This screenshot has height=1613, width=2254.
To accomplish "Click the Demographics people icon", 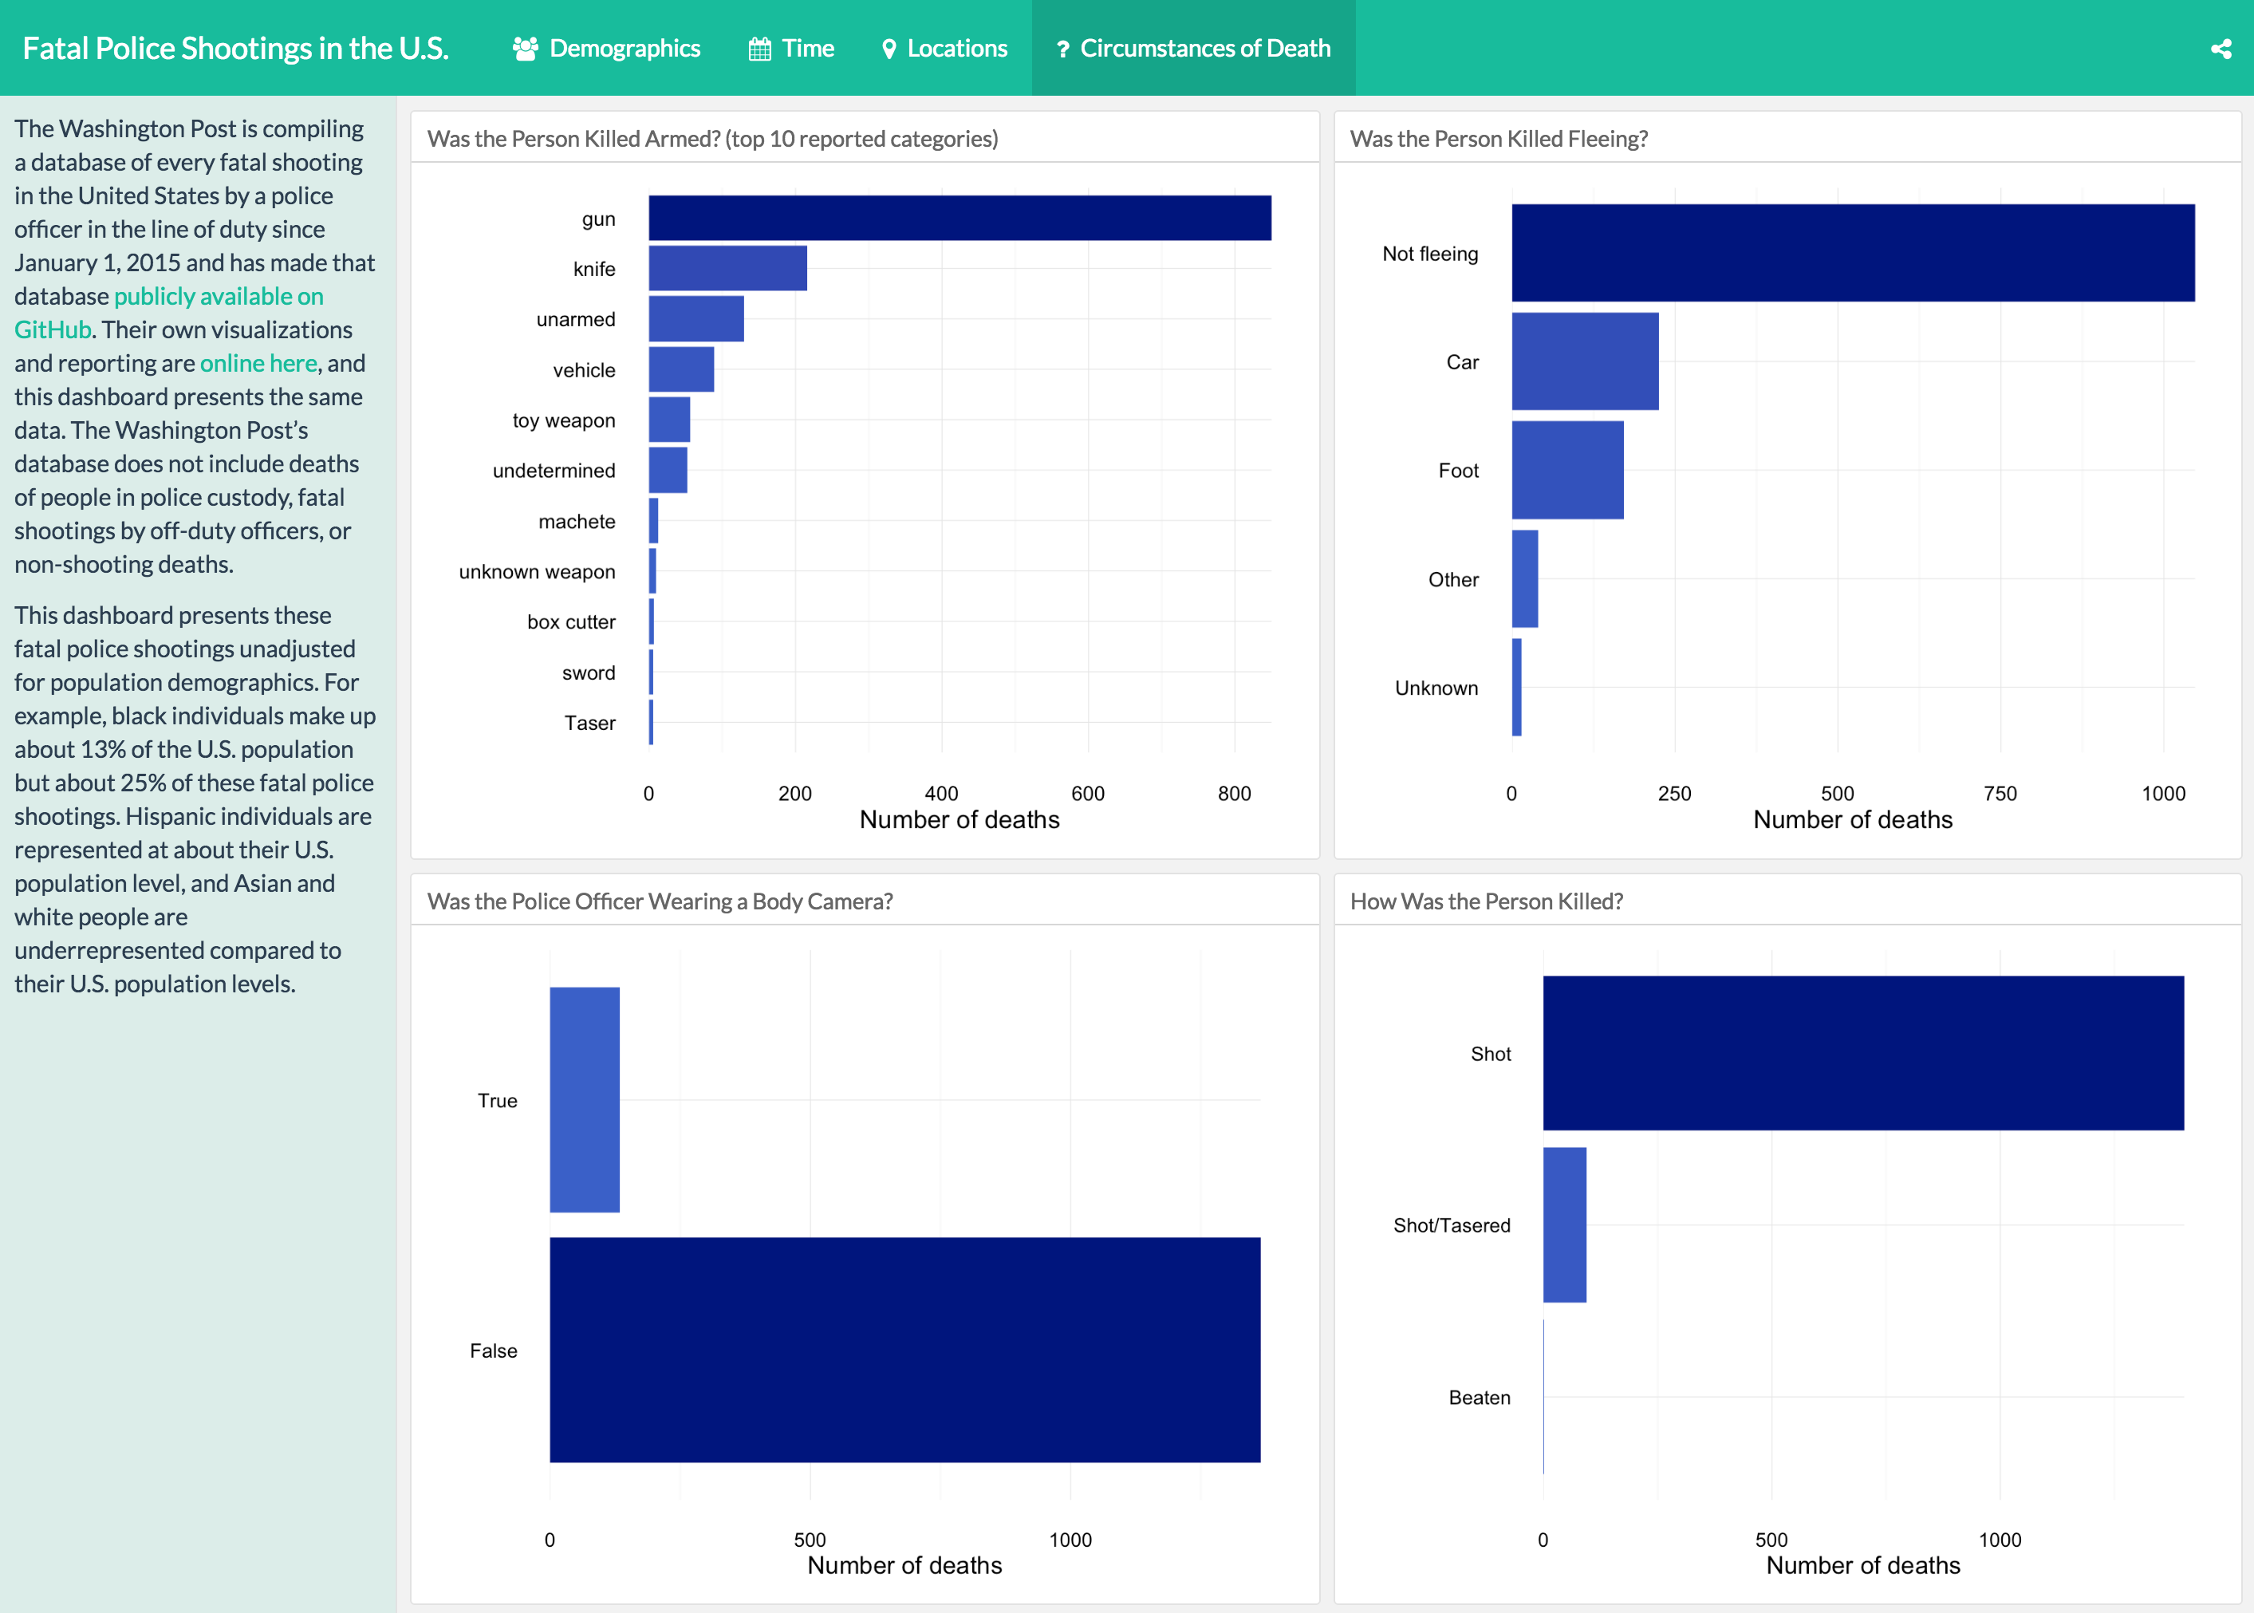I will click(526, 49).
